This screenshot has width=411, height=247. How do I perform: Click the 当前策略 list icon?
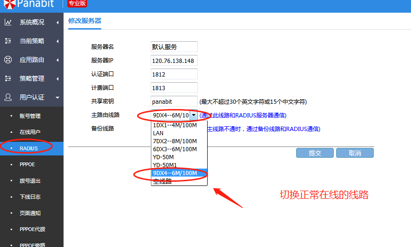pyautogui.click(x=8, y=41)
